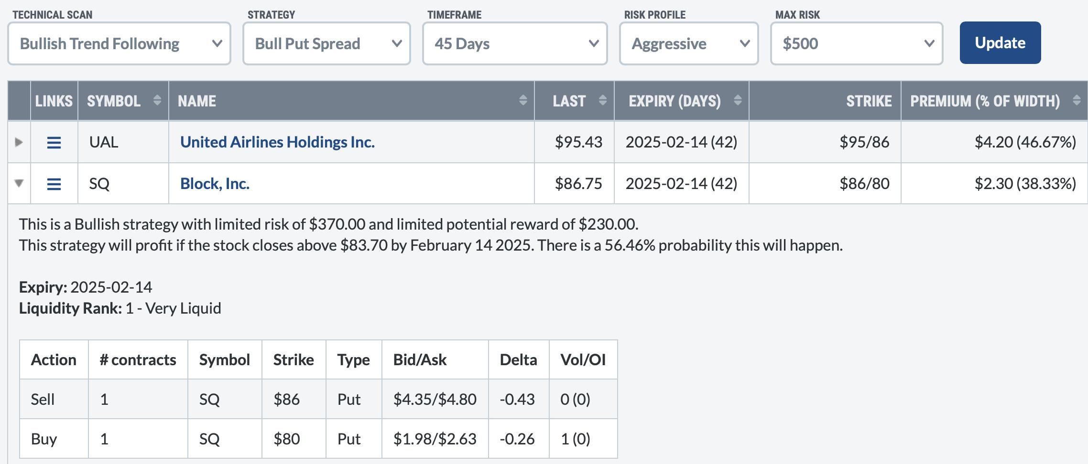Expand the UAL row details triangle

tap(19, 142)
